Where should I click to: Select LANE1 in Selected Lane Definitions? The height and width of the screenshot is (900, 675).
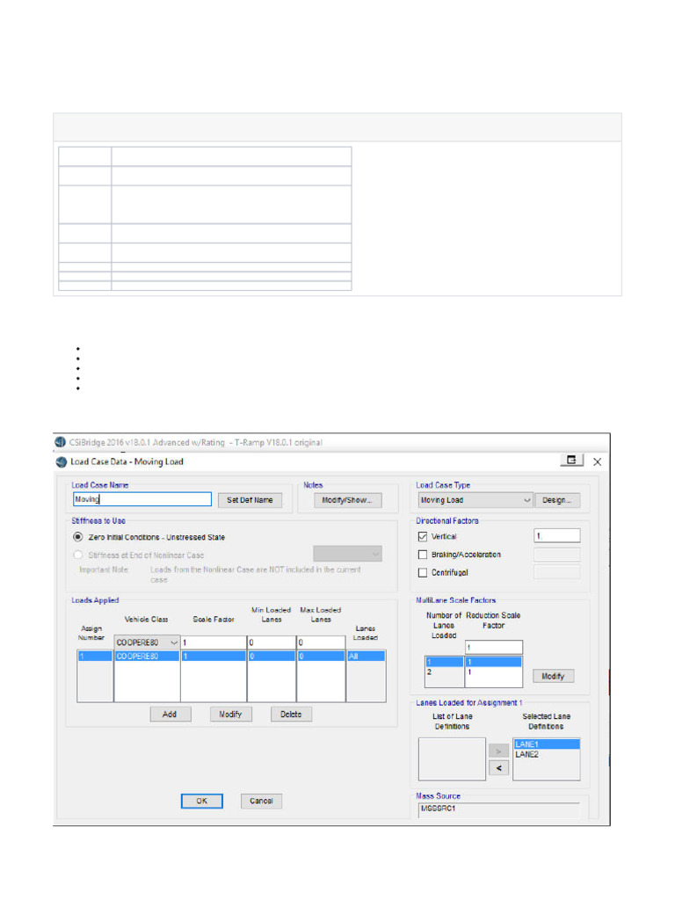pyautogui.click(x=547, y=744)
